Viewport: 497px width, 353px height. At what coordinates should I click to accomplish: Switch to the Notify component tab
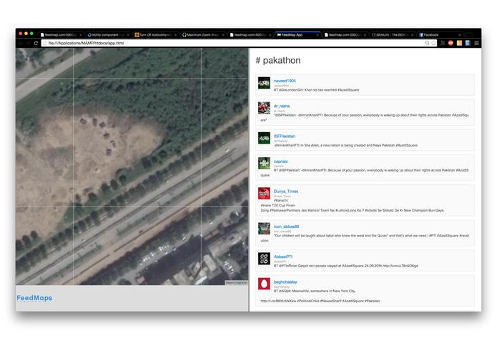[108, 35]
